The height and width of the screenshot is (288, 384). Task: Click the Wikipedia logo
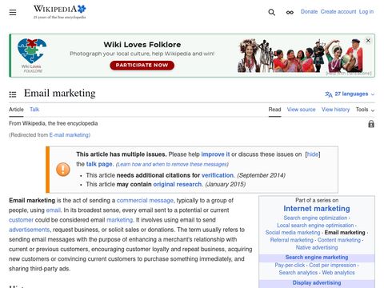coord(59,12)
